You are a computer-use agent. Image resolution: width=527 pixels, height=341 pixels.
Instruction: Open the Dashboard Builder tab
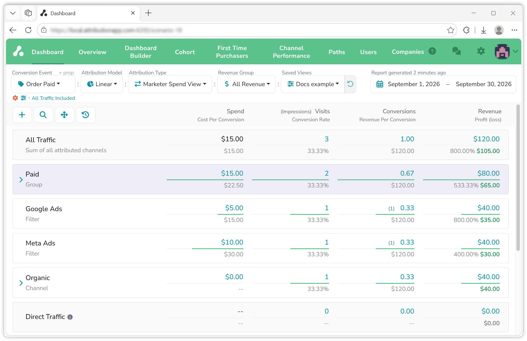[141, 52]
